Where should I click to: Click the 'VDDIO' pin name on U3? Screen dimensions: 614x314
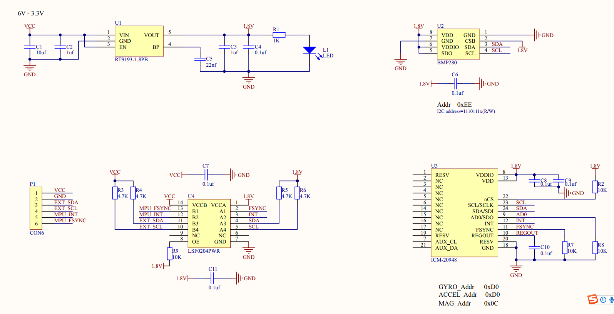click(485, 175)
